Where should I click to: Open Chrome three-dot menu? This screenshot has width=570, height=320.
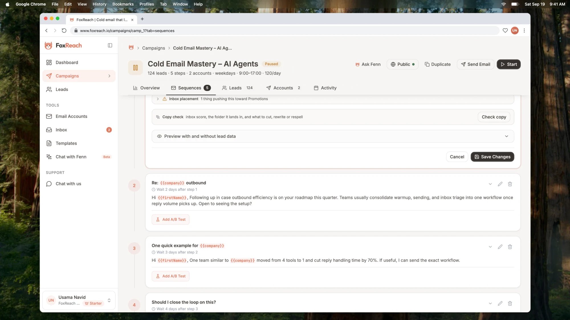(524, 30)
